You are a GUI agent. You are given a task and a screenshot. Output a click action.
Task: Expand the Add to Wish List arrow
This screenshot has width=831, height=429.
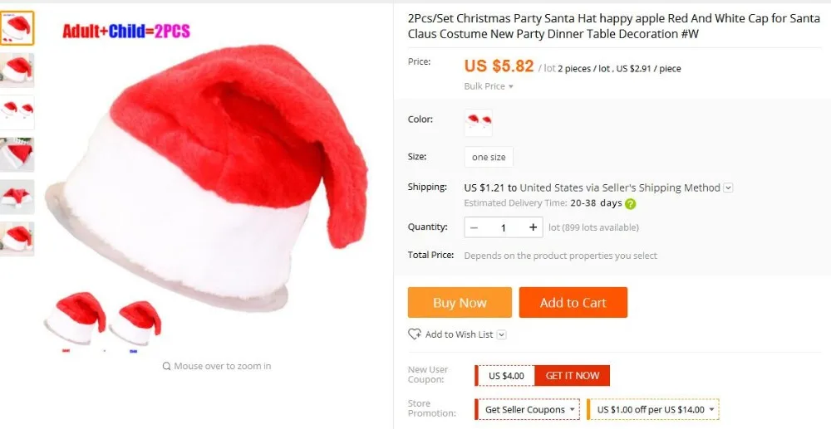tap(502, 335)
